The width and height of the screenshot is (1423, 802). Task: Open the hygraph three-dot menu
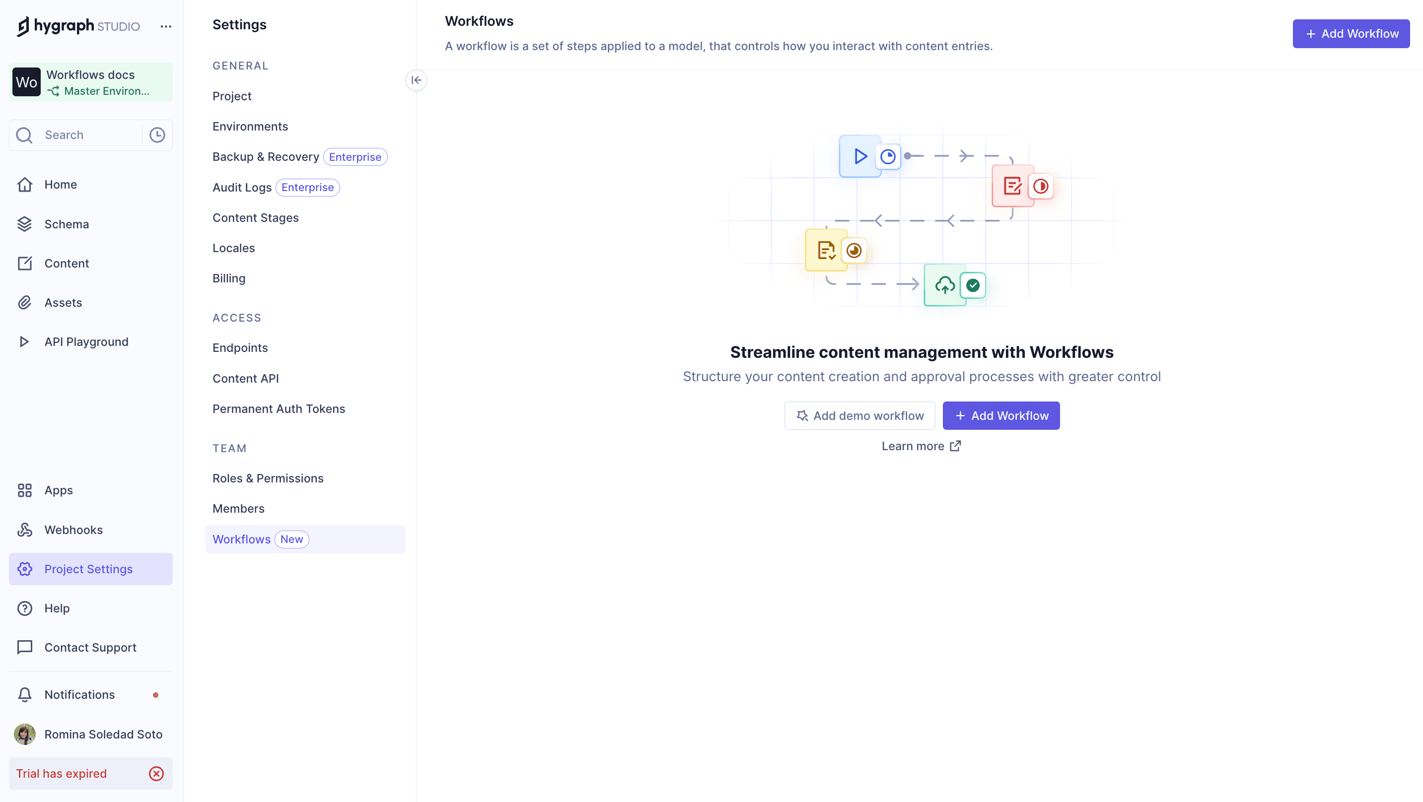pos(166,26)
